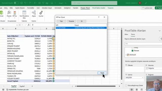Viewport: 162px width, 91px height.
Task: Click the filter funnel icon in the title bar
Action: pos(43,3)
